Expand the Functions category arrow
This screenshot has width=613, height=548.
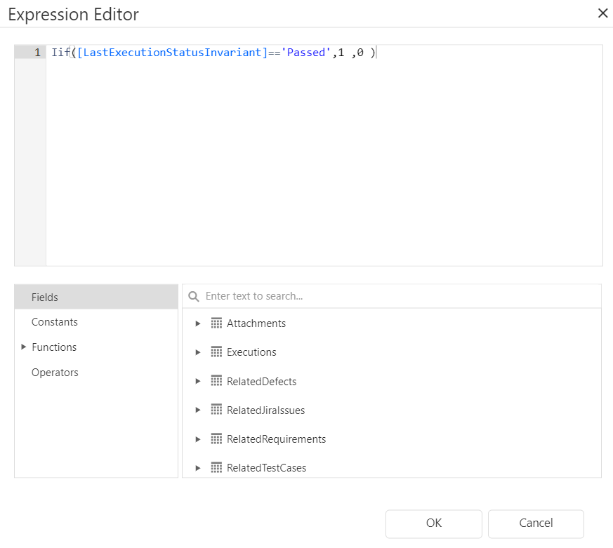(x=24, y=347)
